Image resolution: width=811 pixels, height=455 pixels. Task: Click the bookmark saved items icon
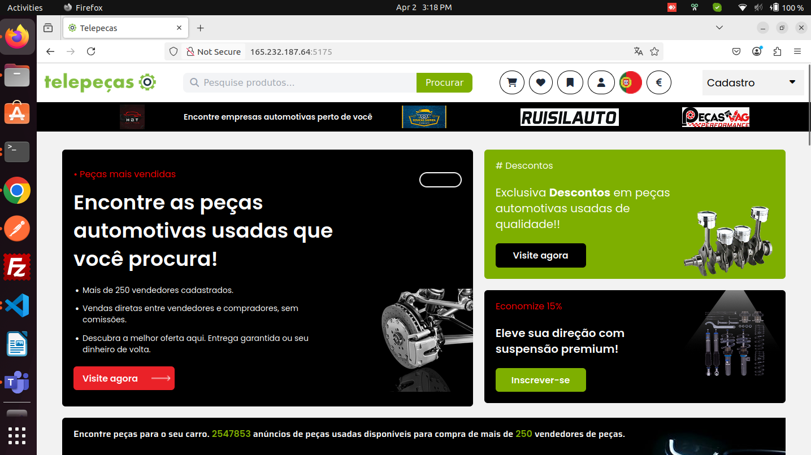(570, 82)
